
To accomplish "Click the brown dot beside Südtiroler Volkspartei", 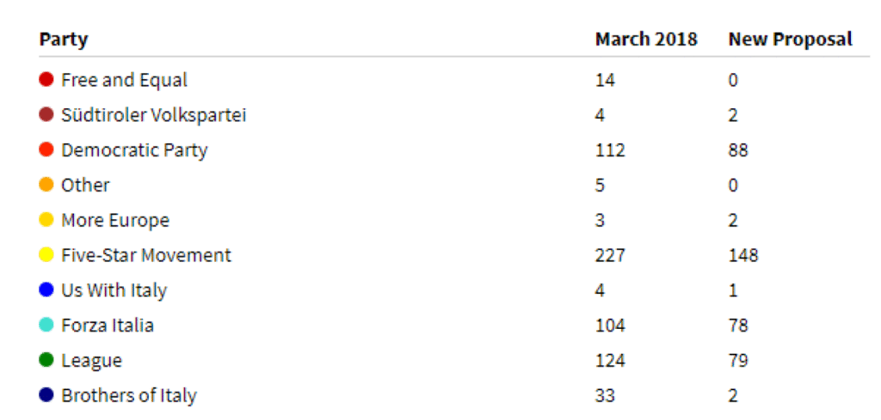I will point(46,115).
